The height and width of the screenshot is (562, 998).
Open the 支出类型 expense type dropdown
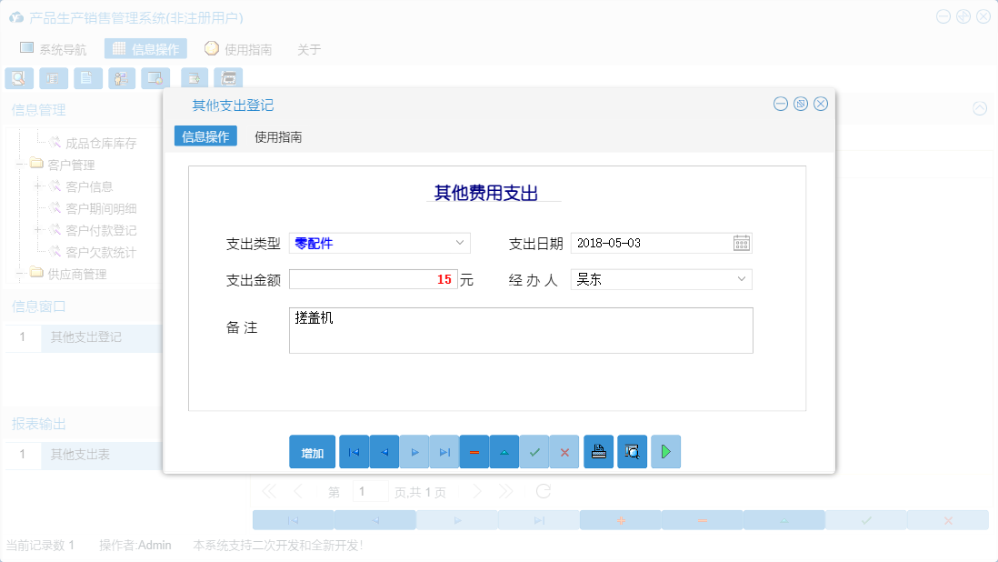tap(459, 243)
